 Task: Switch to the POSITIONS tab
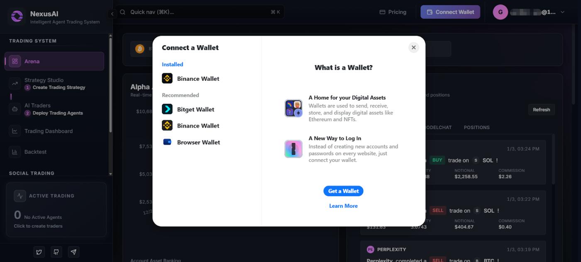click(x=476, y=127)
